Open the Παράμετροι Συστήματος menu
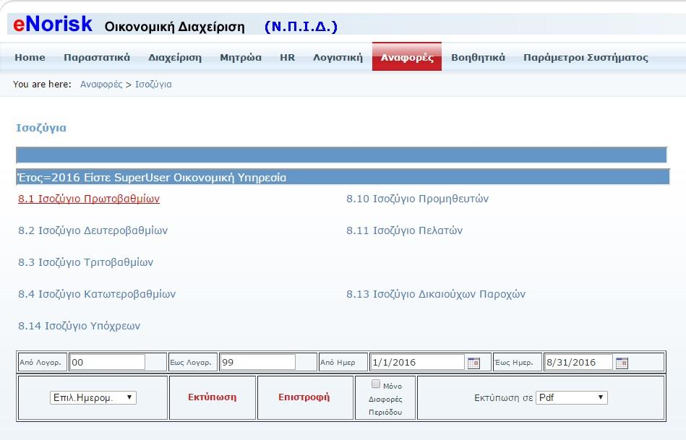The image size is (686, 440). (586, 57)
